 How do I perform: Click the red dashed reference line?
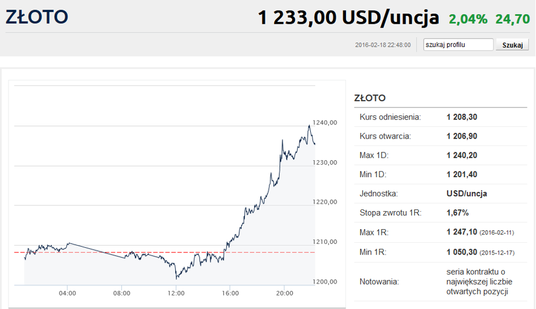pos(164,252)
